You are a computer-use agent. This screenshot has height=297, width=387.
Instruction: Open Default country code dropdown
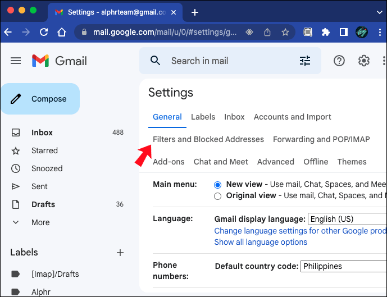(x=344, y=266)
